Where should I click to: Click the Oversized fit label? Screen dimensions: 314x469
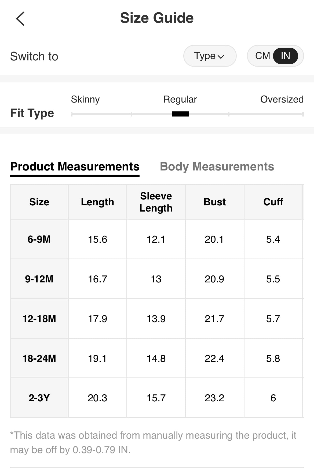282,99
